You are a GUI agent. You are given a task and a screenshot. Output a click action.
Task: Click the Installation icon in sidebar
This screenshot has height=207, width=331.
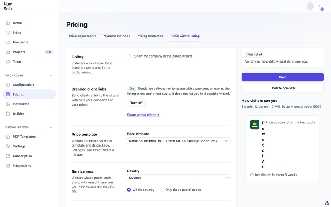coord(8,104)
